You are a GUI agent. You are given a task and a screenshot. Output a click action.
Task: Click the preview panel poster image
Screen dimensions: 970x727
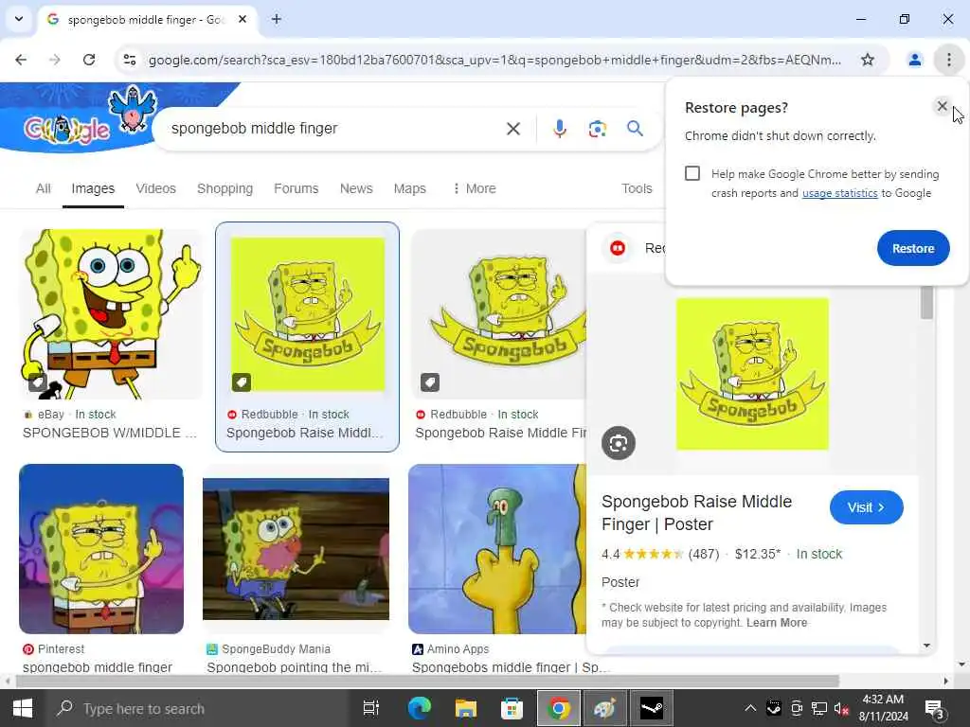752,374
